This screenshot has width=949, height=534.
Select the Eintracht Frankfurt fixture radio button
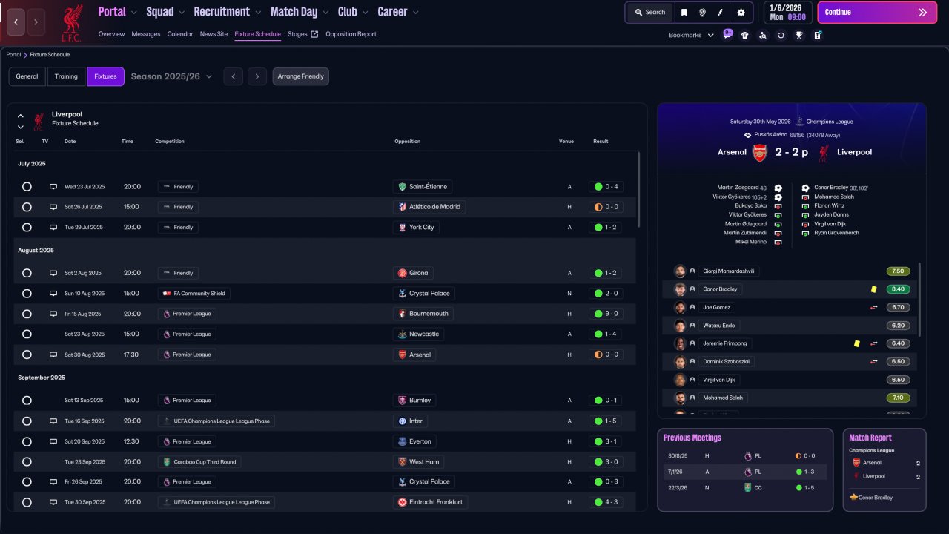[x=27, y=502]
